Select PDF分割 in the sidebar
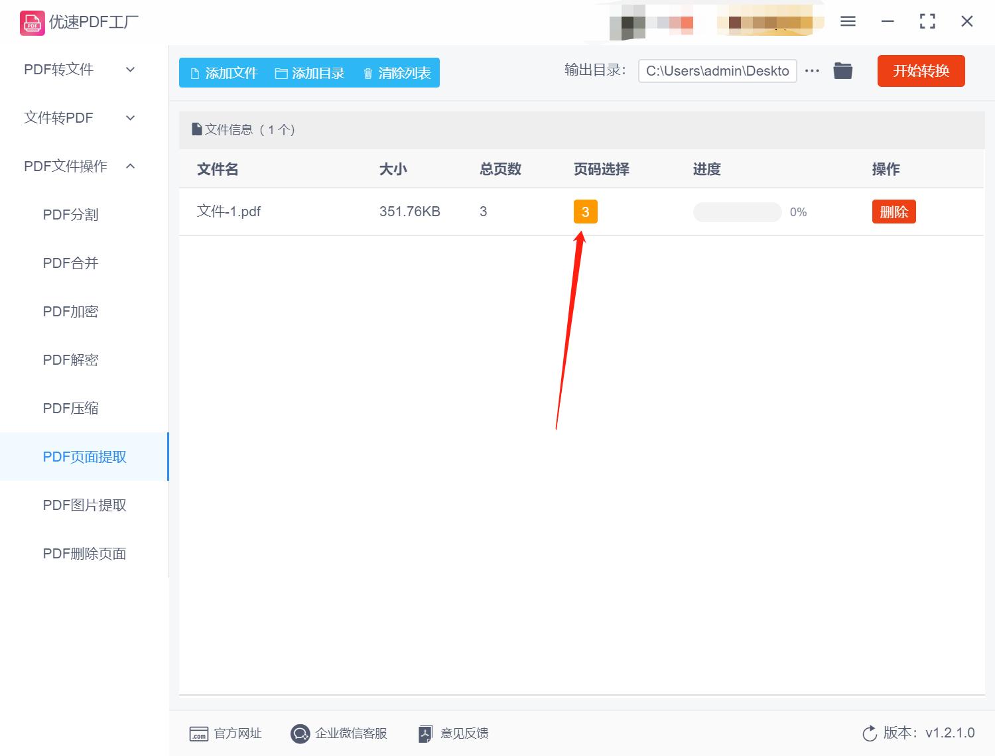 click(x=70, y=214)
